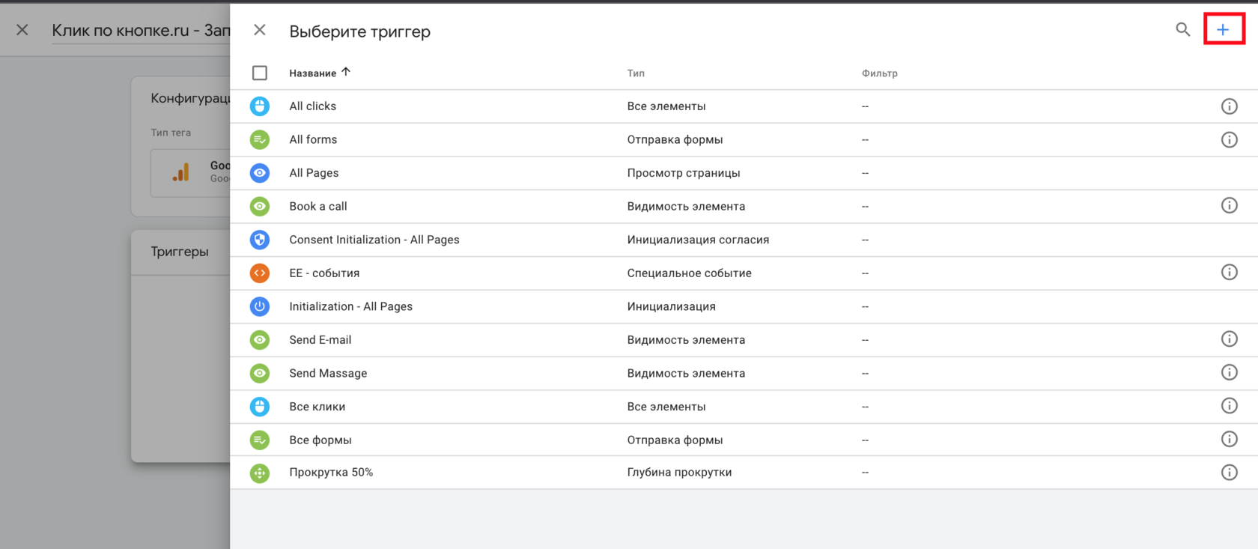
Task: Click the Прокрутка 50% scroll icon
Action: click(260, 473)
